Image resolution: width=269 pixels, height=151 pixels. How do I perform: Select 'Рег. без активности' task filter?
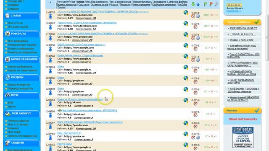tap(97, 2)
